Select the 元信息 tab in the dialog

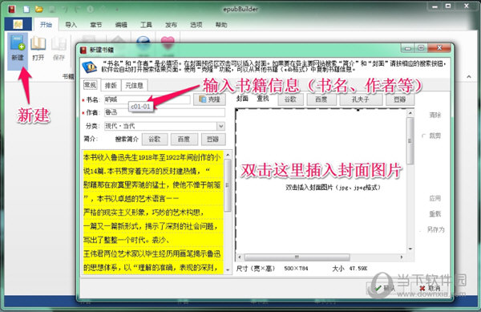pos(134,85)
